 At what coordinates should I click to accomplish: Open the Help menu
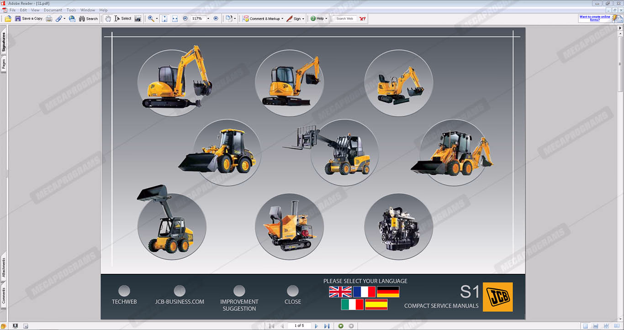coord(104,10)
